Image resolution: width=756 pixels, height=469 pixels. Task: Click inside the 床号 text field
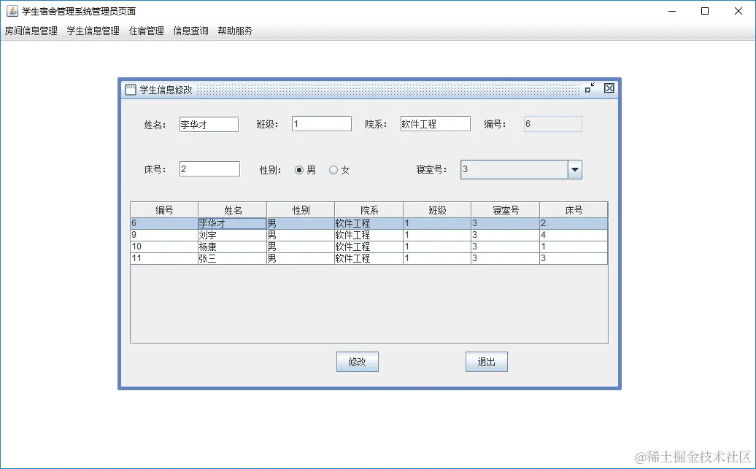point(209,168)
